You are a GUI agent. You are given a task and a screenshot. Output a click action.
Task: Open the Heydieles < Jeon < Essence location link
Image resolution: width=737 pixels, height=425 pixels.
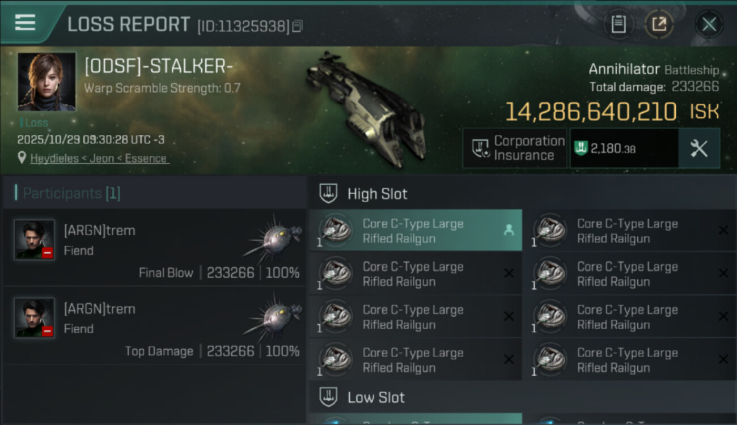point(99,159)
